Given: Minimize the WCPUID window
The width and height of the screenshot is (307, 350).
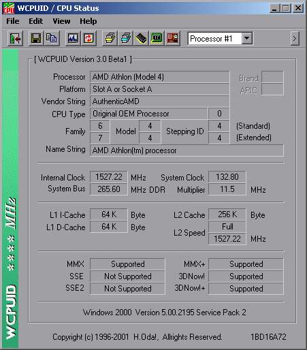Looking at the screenshot, I should pos(275,8).
